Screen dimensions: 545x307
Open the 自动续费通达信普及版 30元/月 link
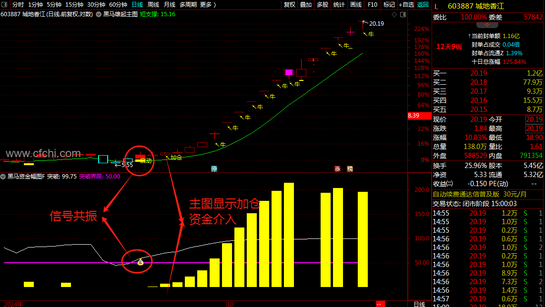click(x=480, y=194)
